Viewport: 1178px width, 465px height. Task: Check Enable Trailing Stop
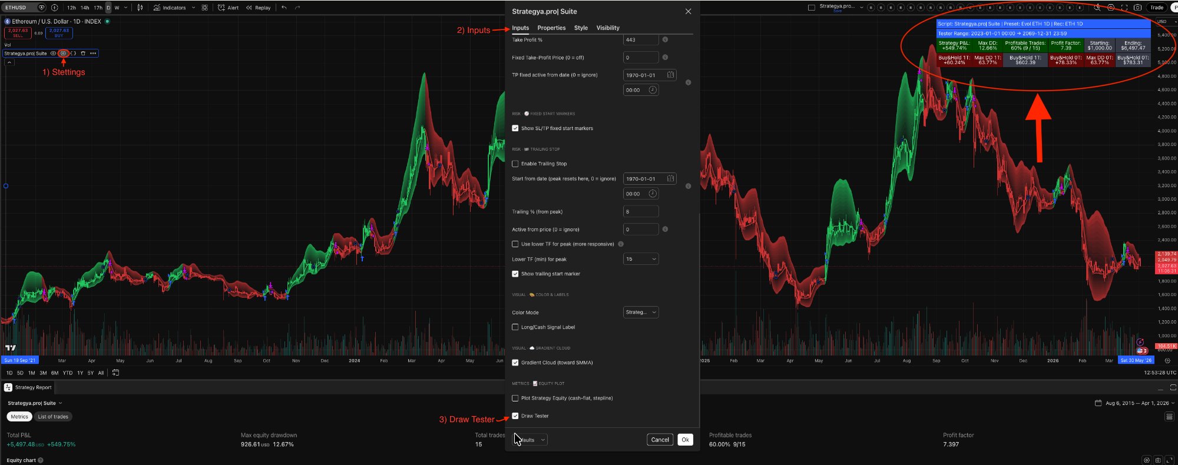coord(515,164)
